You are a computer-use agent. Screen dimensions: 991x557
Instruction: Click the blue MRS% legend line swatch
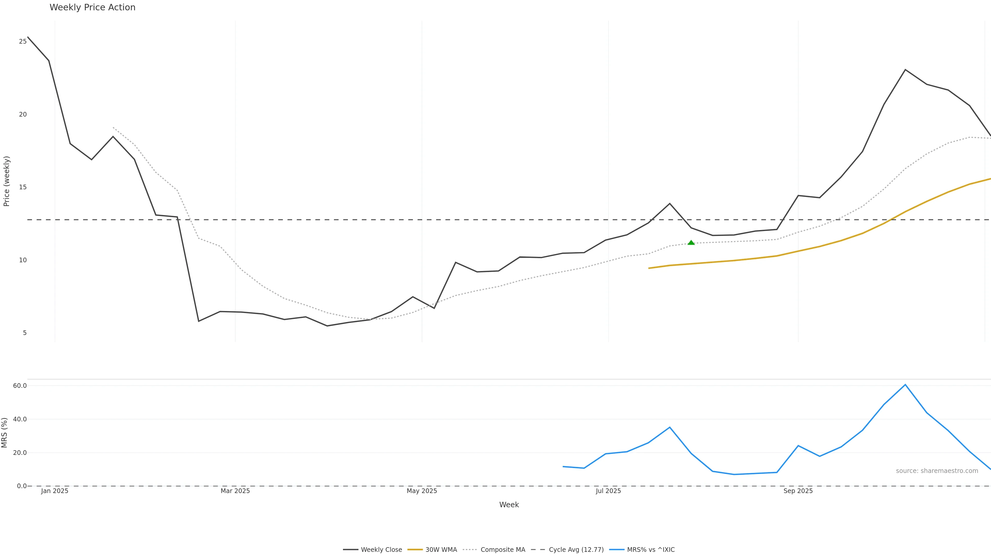617,550
